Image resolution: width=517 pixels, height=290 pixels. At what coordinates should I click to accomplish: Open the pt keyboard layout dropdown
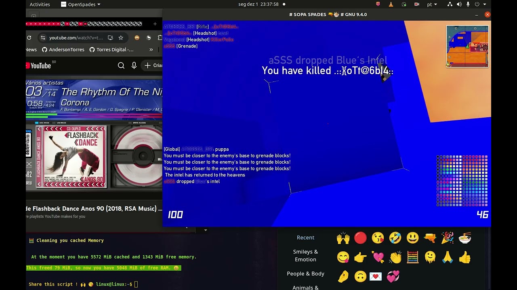pos(432,4)
